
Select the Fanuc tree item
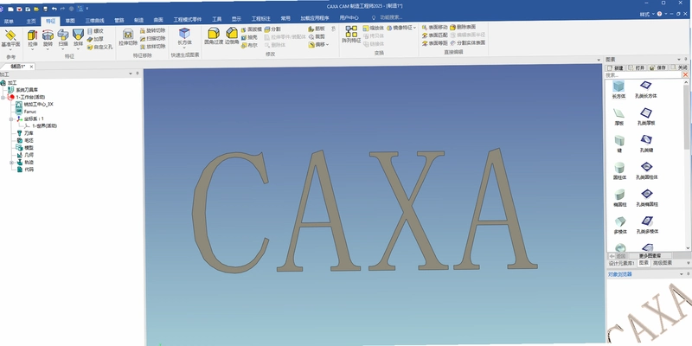[x=26, y=112]
